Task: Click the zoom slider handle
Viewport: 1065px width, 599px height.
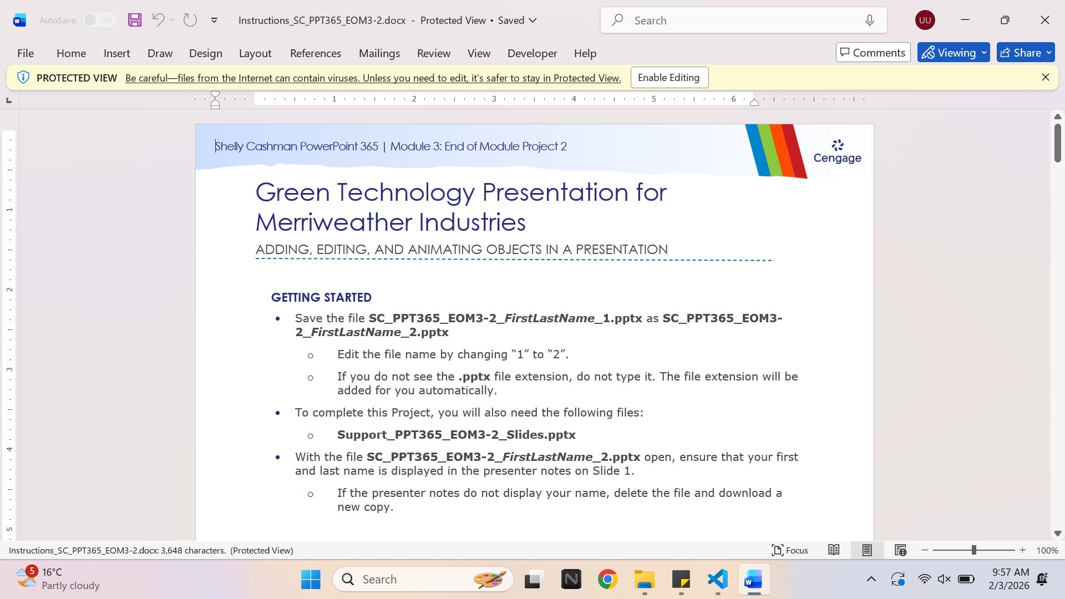Action: pyautogui.click(x=973, y=550)
